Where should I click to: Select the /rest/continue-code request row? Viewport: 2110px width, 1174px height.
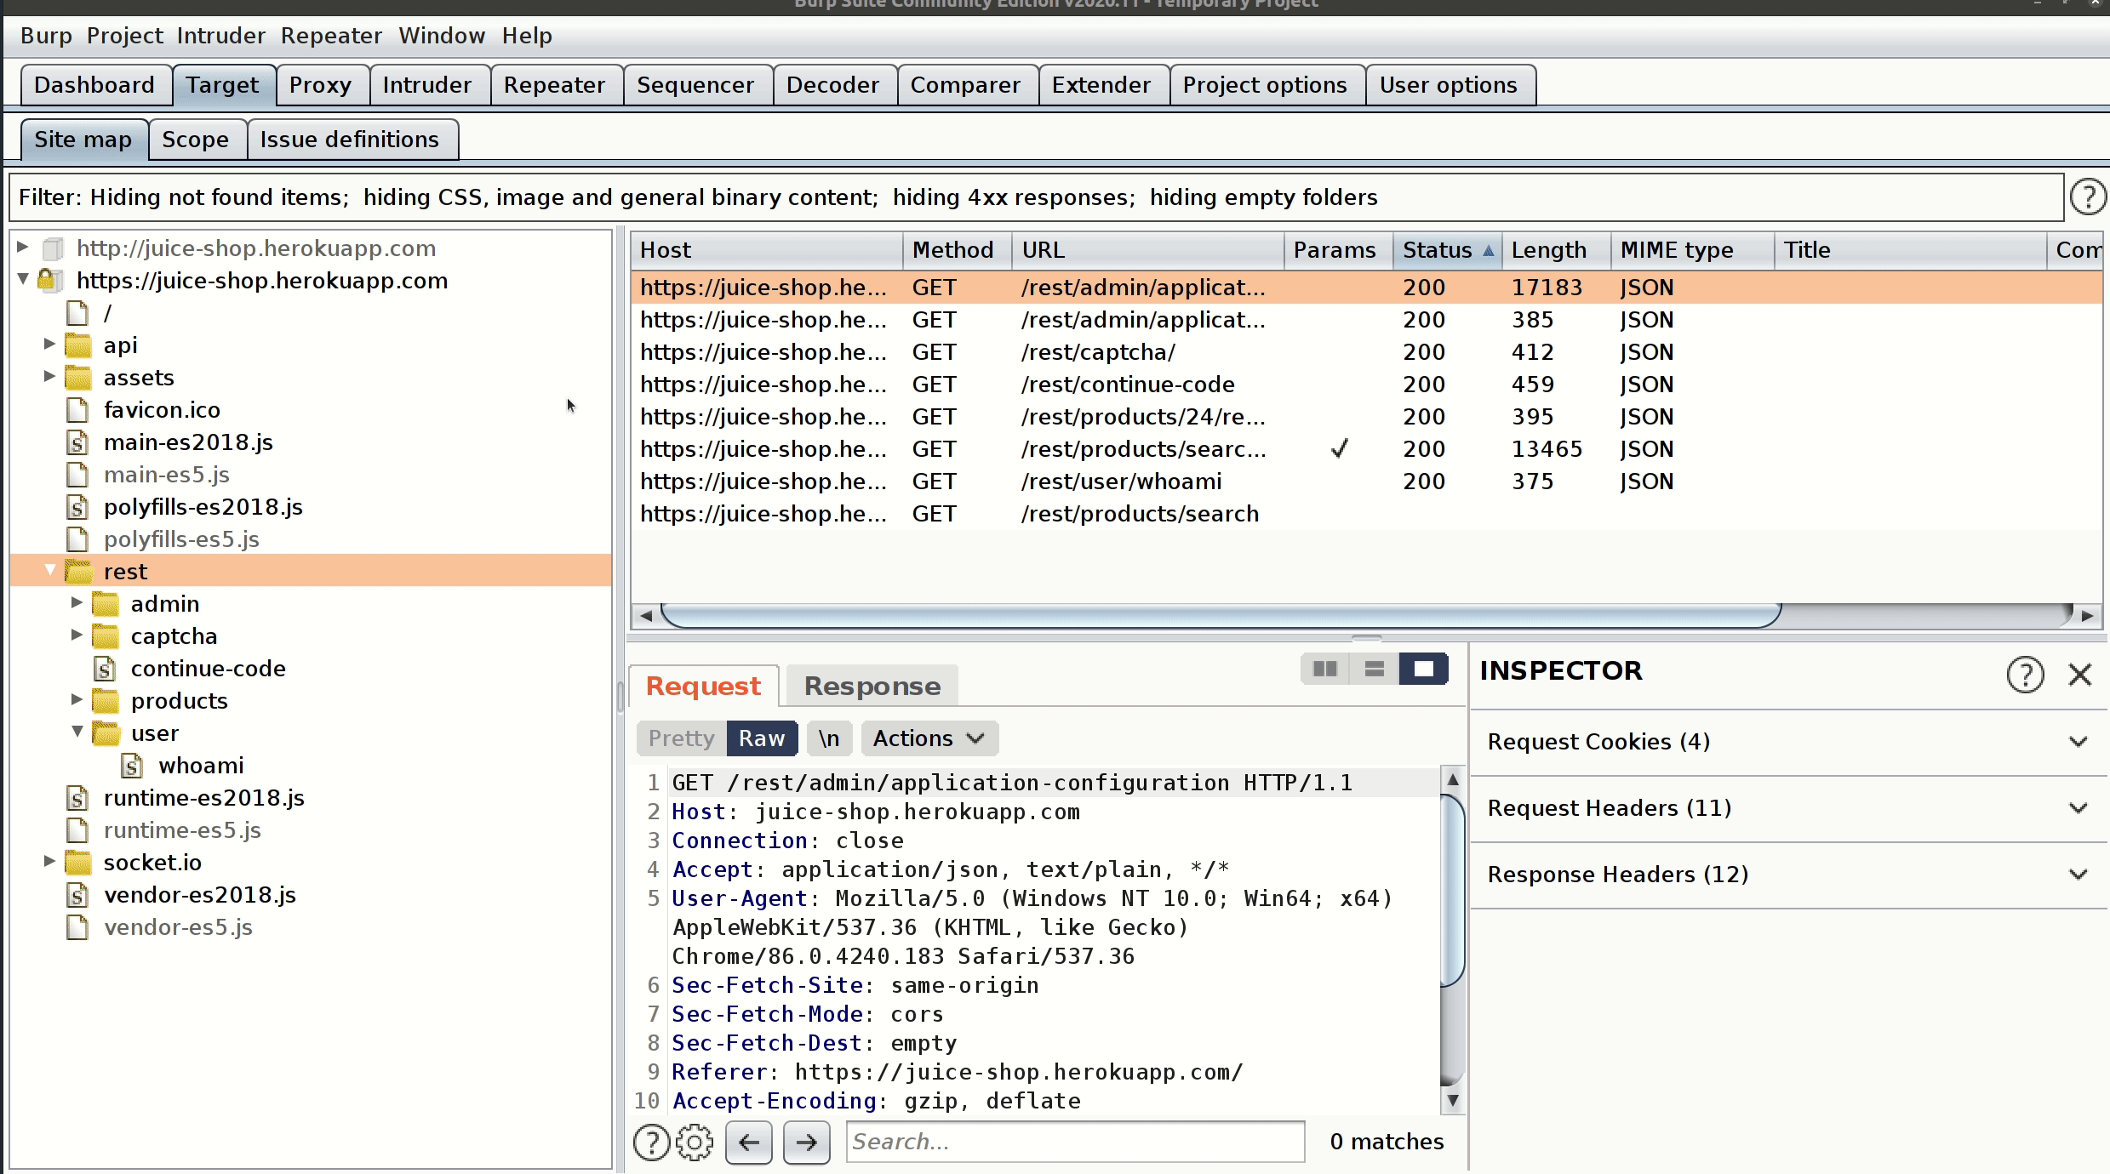click(x=1366, y=385)
